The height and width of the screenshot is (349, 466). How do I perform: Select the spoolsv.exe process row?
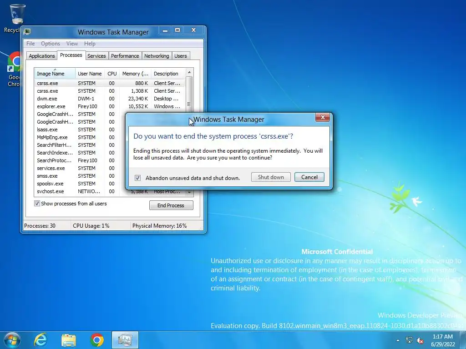[80, 184]
